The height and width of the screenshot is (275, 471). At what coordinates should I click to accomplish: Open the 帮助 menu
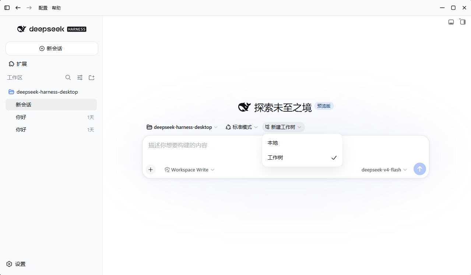(x=56, y=8)
